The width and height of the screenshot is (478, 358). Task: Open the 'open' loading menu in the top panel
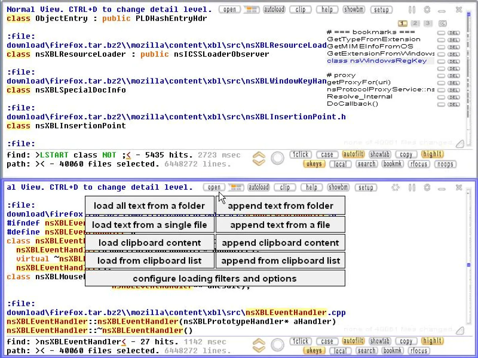click(229, 10)
